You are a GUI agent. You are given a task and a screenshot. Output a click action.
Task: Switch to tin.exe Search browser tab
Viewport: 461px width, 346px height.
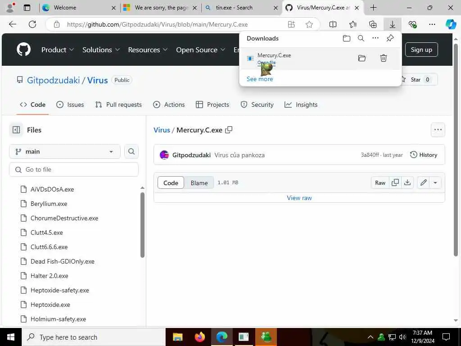pyautogui.click(x=242, y=8)
